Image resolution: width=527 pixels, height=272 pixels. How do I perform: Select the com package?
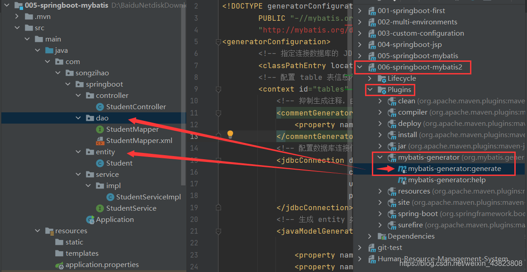72,62
